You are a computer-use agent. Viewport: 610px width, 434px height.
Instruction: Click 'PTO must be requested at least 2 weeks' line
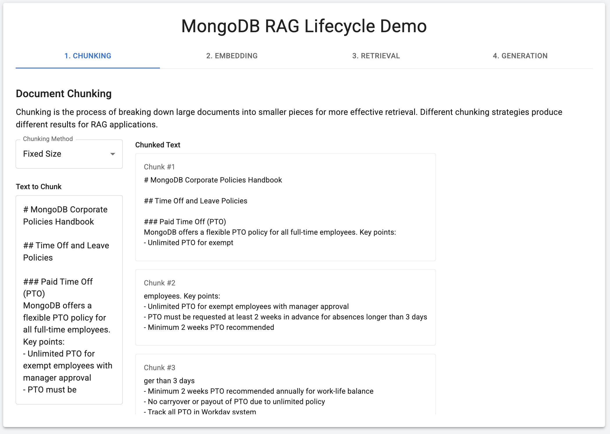tap(286, 317)
